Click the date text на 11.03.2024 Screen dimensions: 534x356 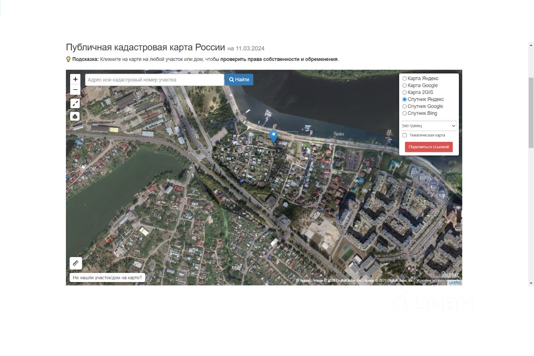(246, 48)
